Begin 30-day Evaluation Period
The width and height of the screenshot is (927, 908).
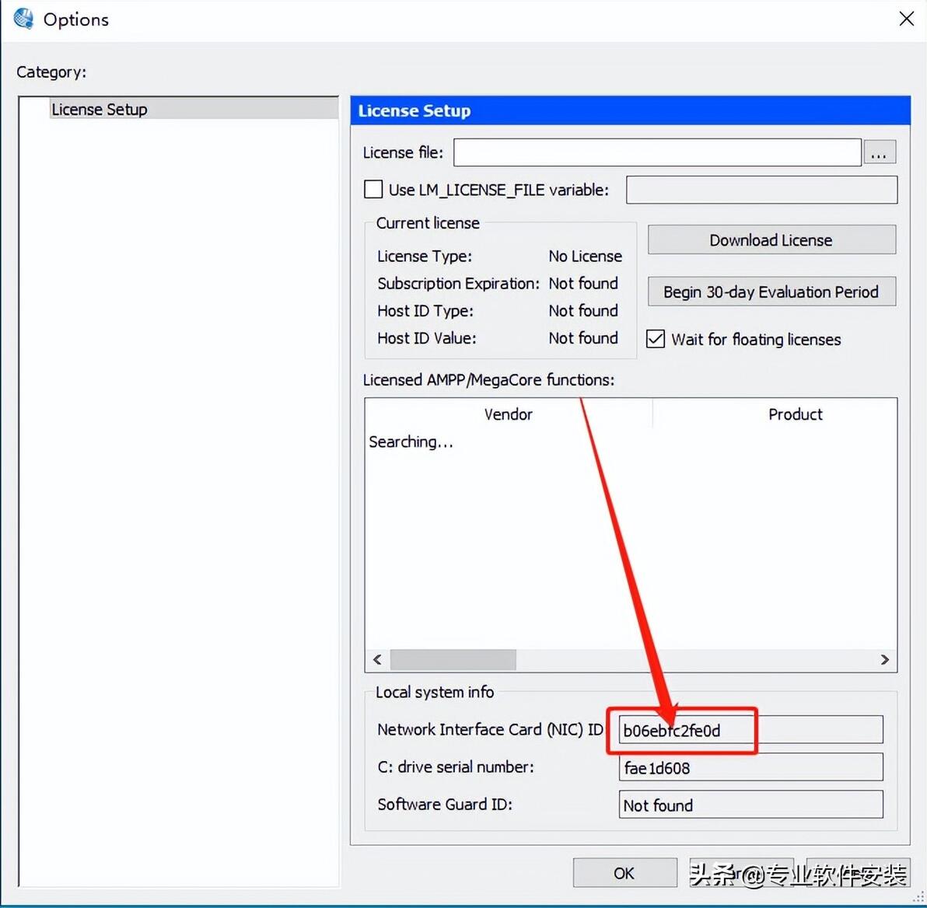point(771,292)
